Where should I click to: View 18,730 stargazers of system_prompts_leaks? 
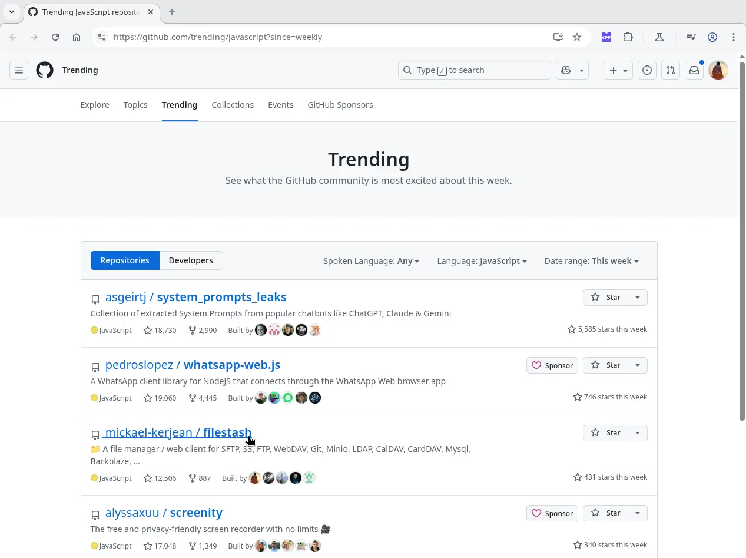click(160, 331)
